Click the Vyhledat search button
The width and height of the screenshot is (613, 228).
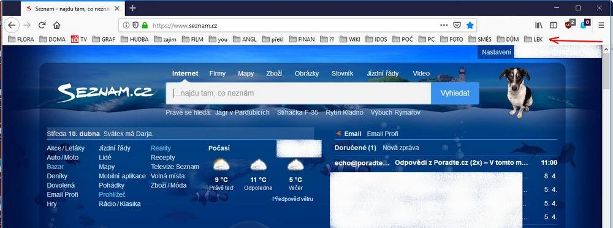click(455, 94)
